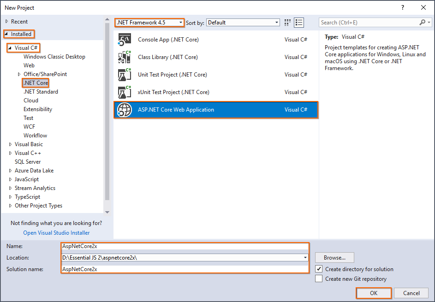
Task: Click the xUnit Test Project (.NET Core) icon
Action: 125,92
